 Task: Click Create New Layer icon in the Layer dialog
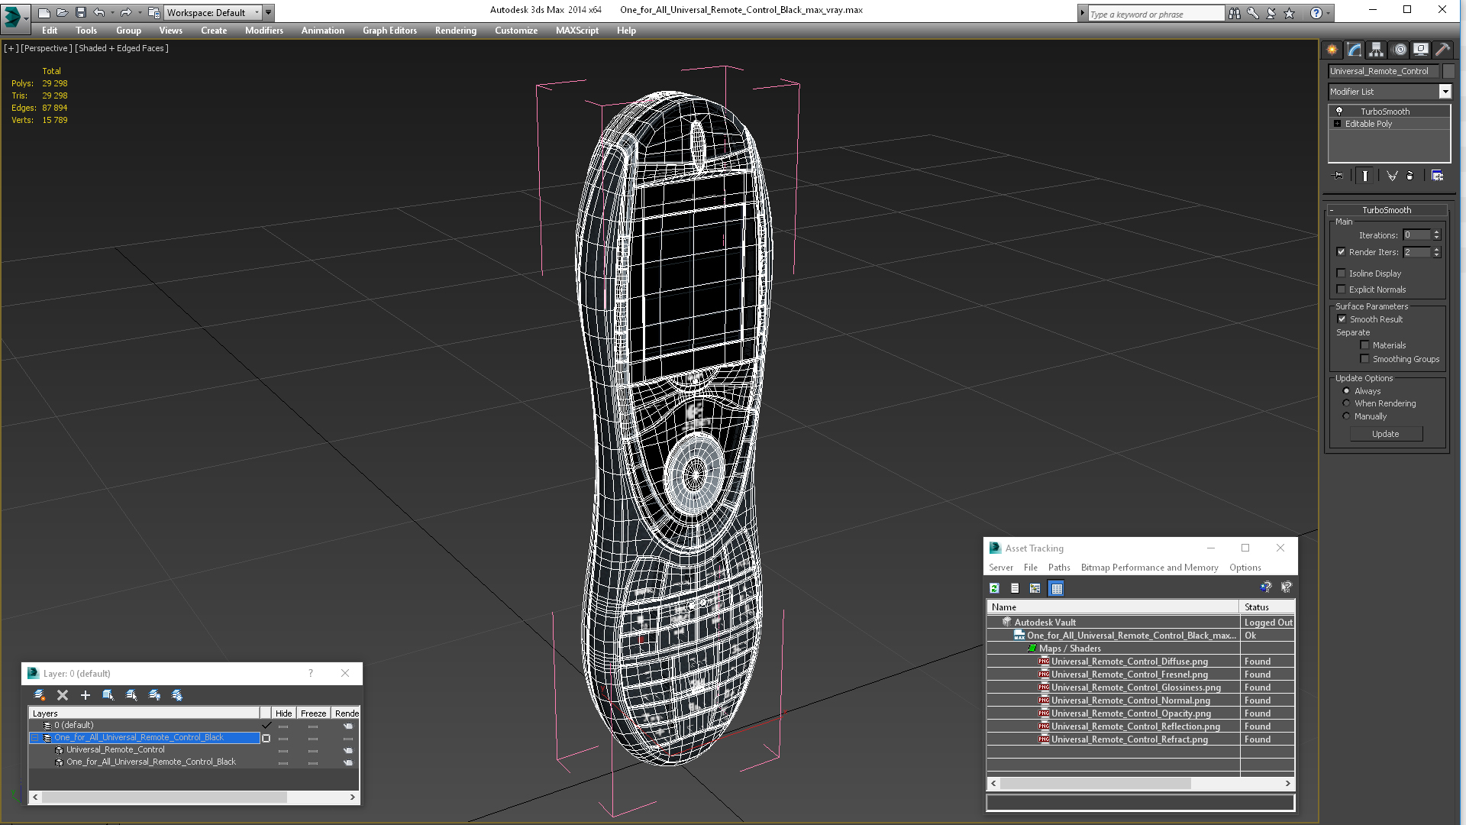coord(40,695)
